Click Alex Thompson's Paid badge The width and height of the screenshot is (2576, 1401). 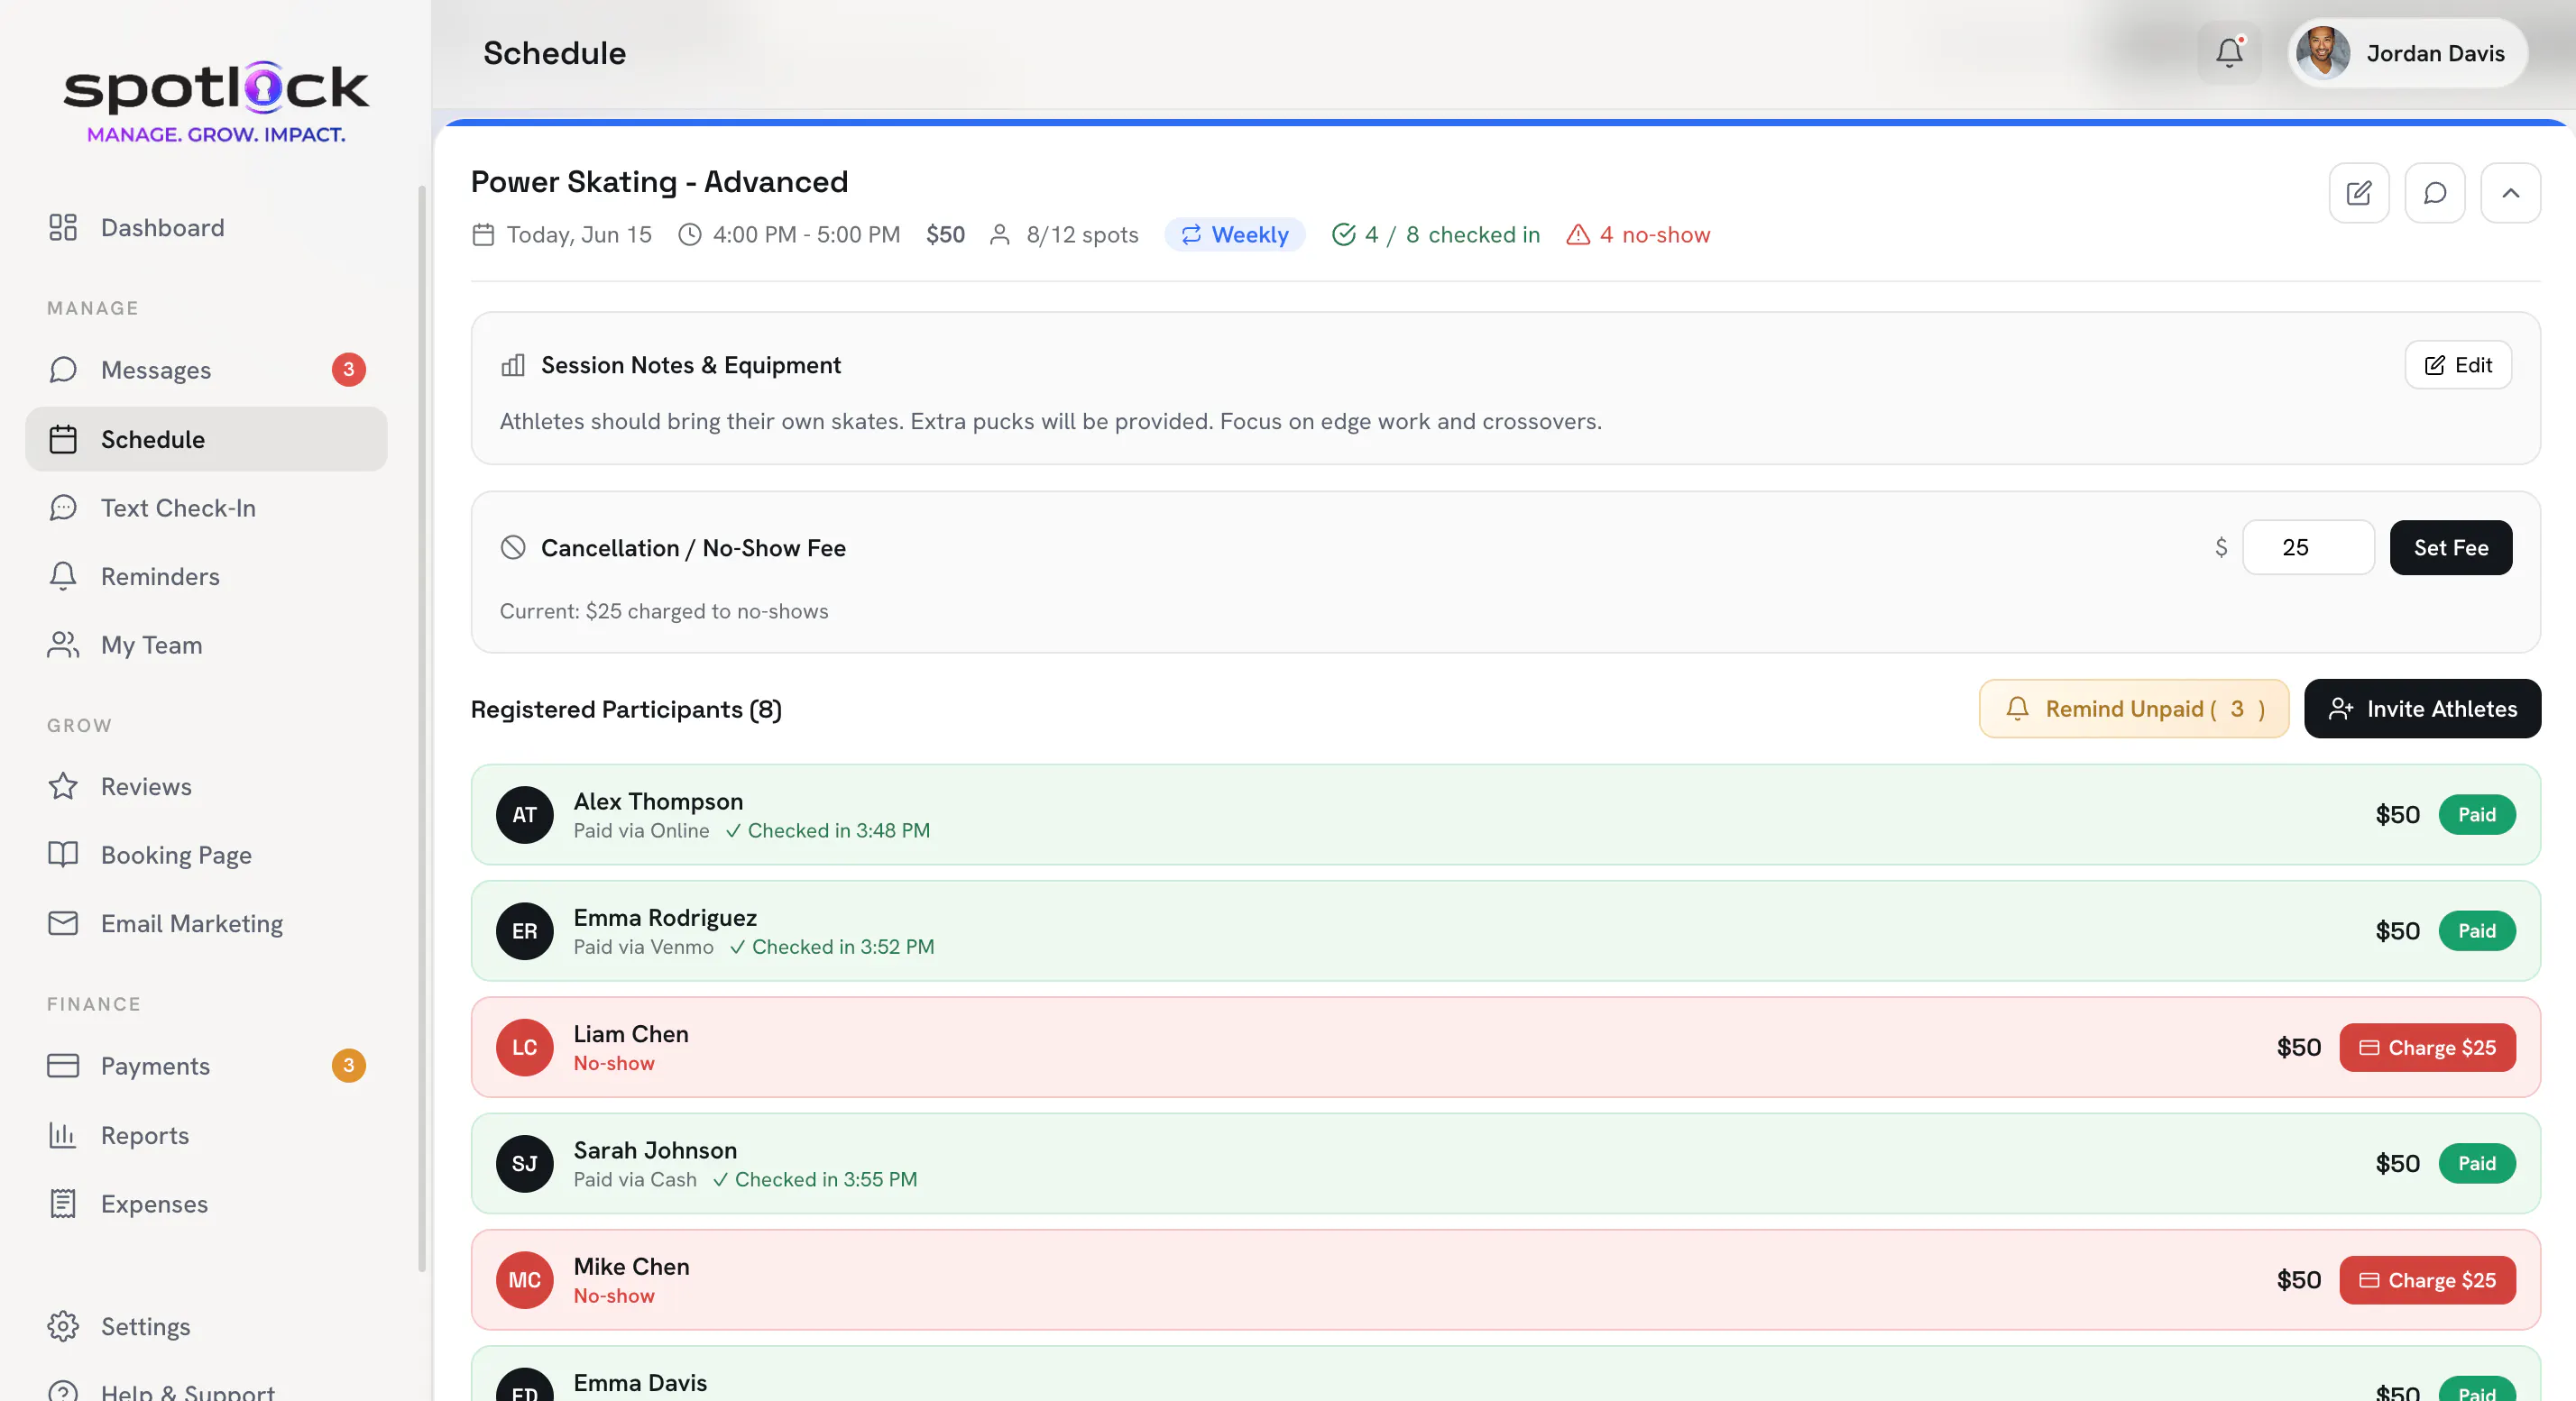pos(2477,814)
